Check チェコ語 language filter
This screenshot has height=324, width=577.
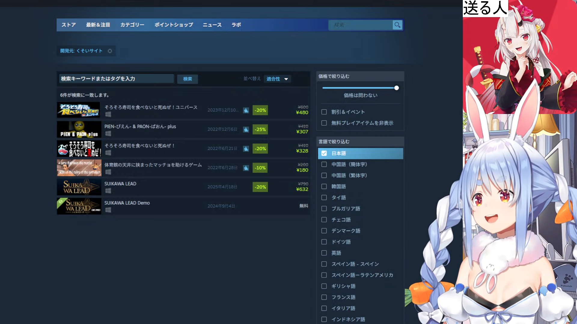tap(324, 220)
